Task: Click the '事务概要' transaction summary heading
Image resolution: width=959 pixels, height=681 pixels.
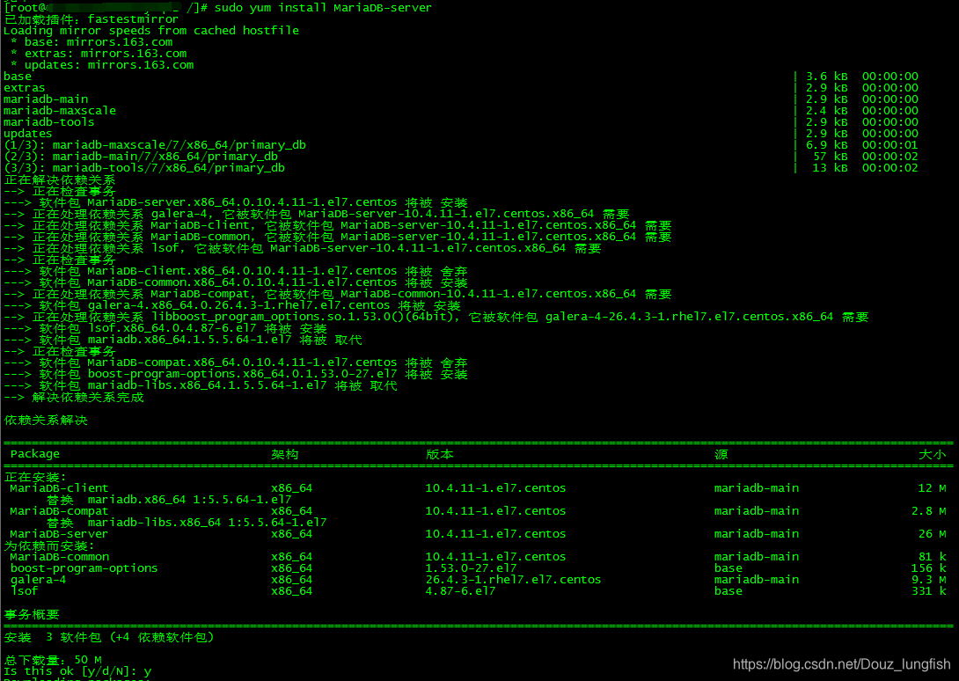Action: click(32, 615)
